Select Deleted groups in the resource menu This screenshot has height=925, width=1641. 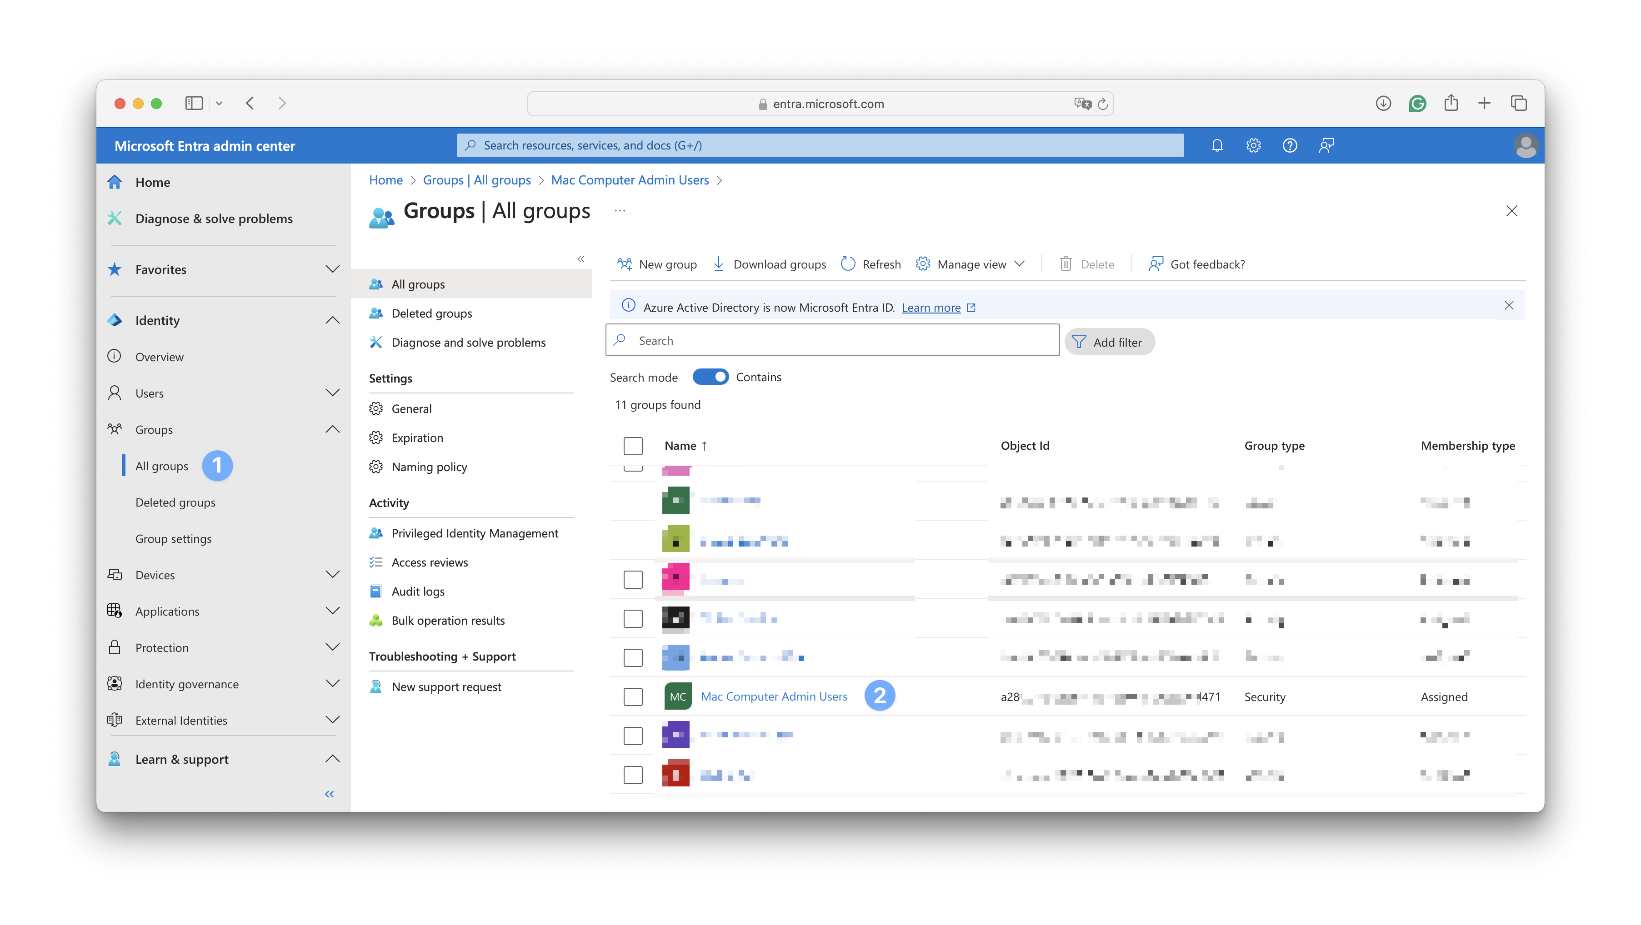click(x=431, y=313)
